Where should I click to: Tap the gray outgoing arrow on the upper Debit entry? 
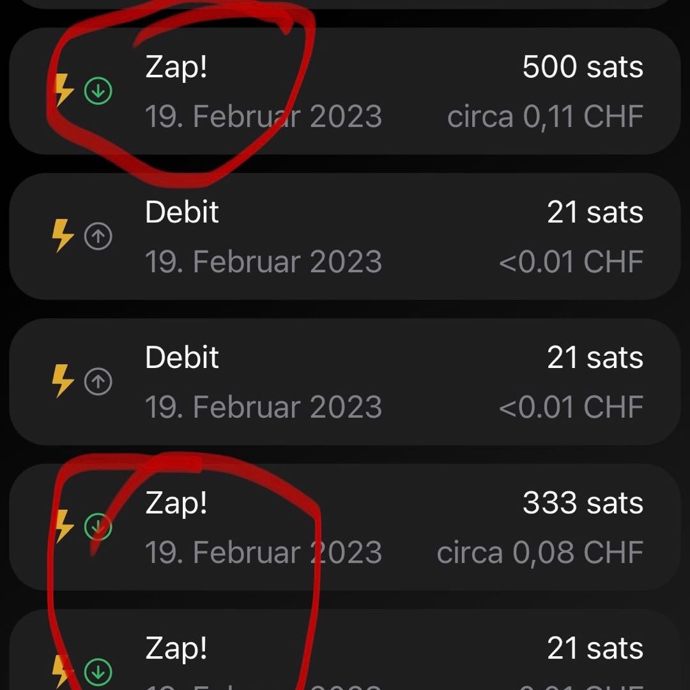click(98, 237)
